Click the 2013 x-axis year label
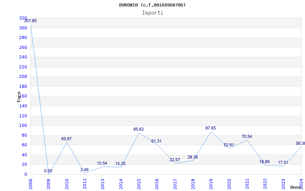 (103, 184)
